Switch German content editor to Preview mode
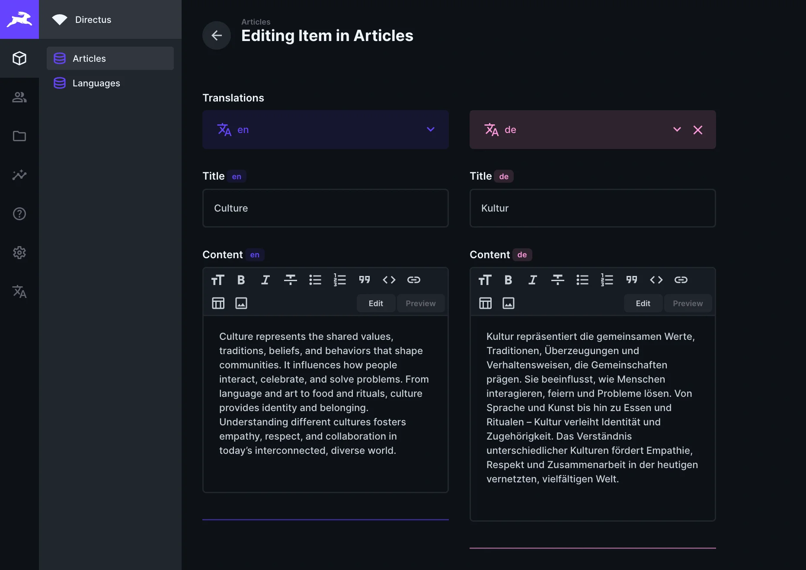The width and height of the screenshot is (806, 570). [x=688, y=303]
